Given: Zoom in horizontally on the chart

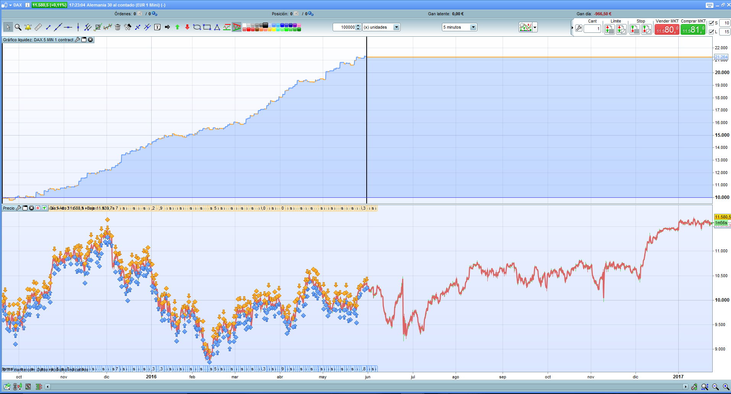Looking at the screenshot, I should (x=726, y=387).
